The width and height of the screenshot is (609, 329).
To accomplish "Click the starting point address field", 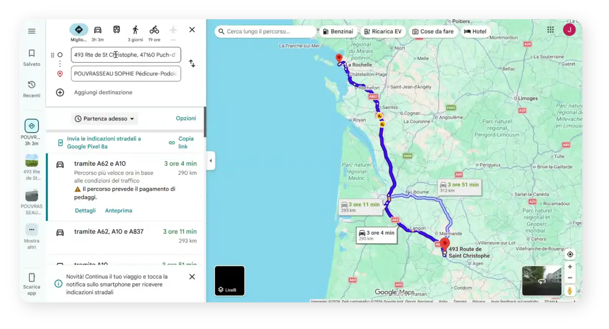I will pos(126,55).
